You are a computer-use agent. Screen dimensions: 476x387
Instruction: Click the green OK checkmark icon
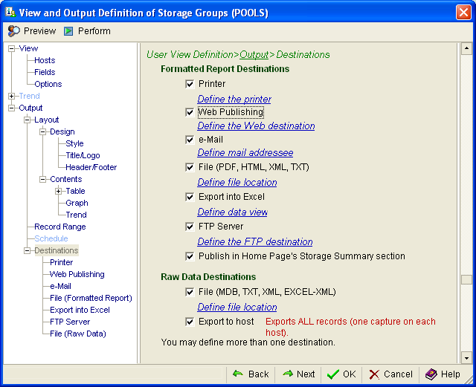click(333, 374)
